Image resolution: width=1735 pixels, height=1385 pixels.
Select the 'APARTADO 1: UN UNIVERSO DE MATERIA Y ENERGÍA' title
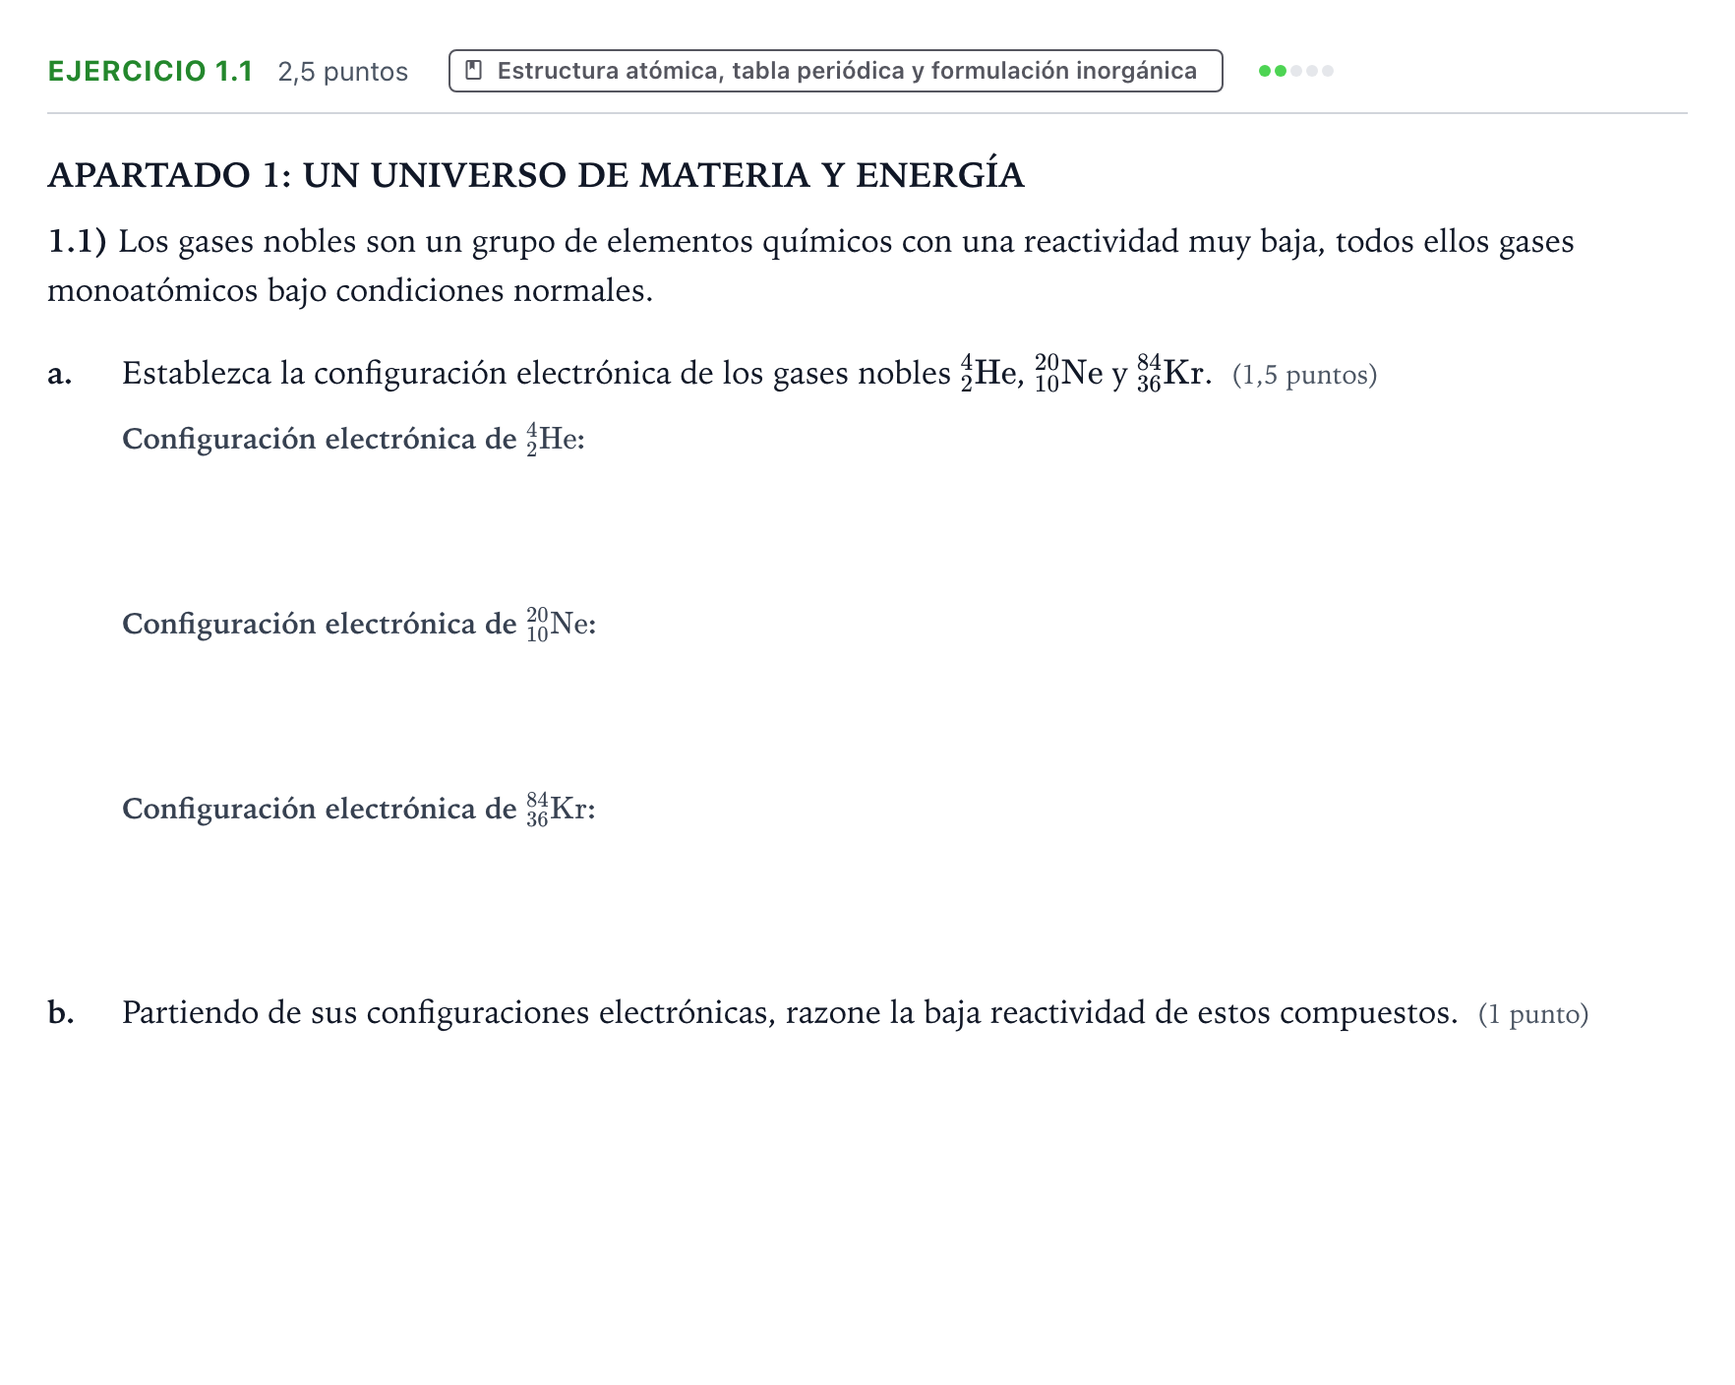coord(536,175)
